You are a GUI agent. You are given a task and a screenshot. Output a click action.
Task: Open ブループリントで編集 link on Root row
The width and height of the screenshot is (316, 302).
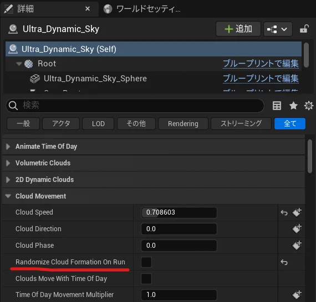point(261,64)
